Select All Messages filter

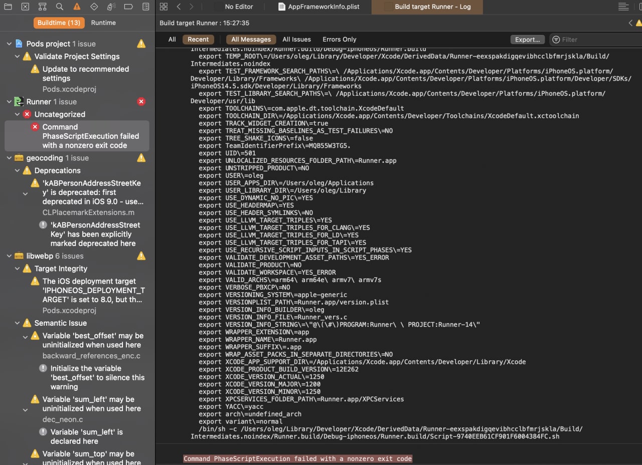[251, 39]
